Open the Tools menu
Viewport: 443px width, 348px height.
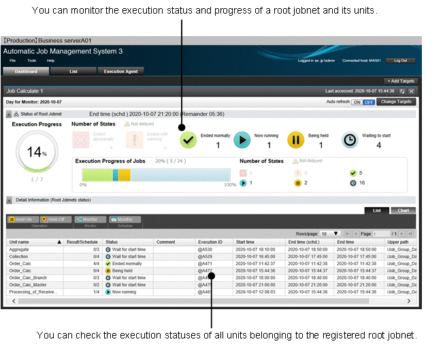pos(32,61)
